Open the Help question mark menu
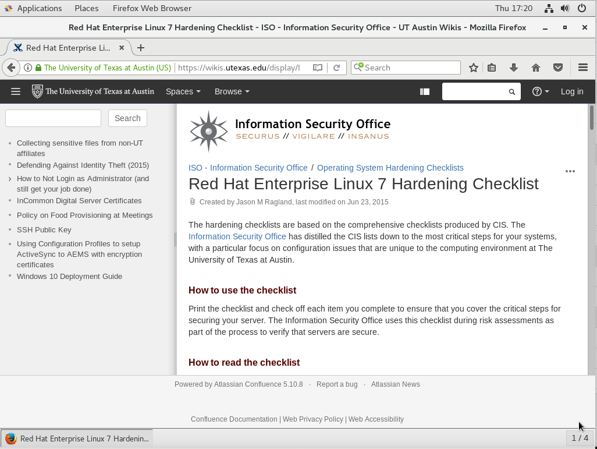Image resolution: width=597 pixels, height=449 pixels. (x=541, y=91)
